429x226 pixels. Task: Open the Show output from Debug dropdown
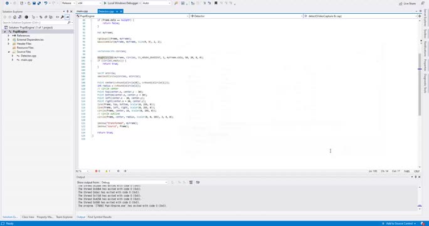point(134,183)
